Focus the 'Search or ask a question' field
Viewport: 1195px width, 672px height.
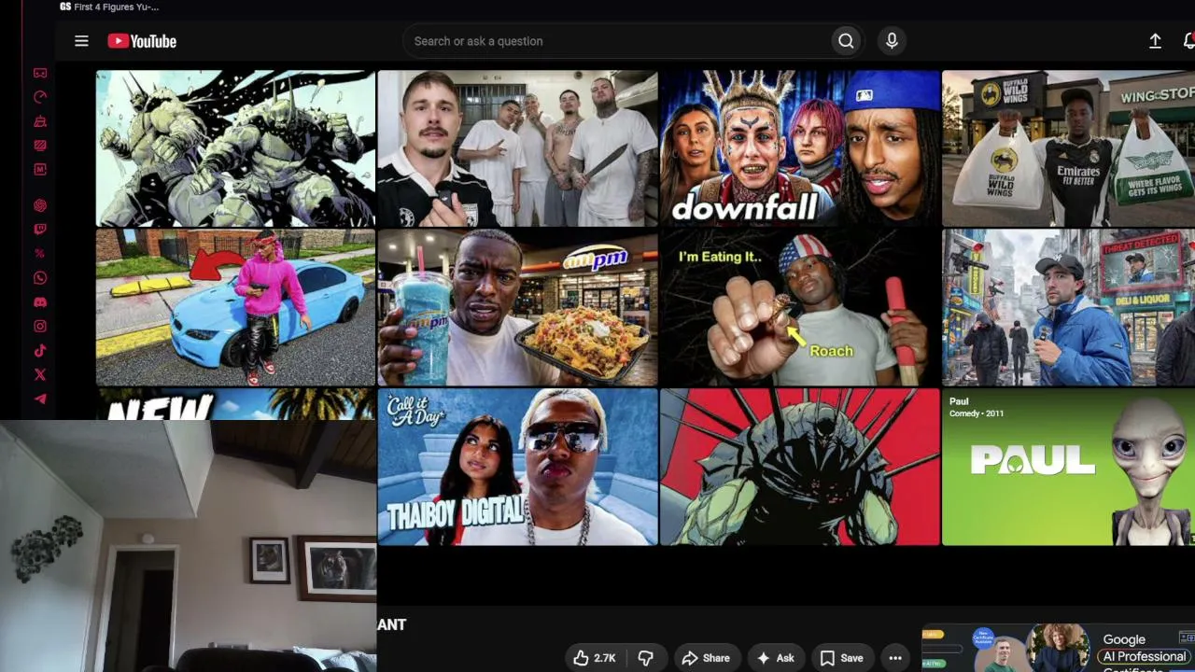(x=616, y=41)
